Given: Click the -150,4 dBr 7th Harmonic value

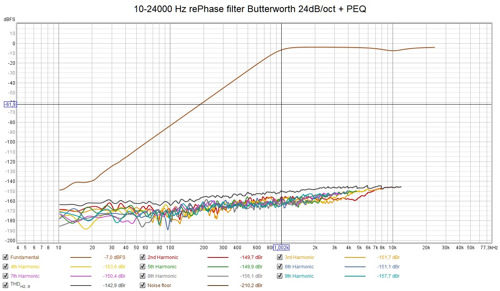Looking at the screenshot, I should [114, 276].
